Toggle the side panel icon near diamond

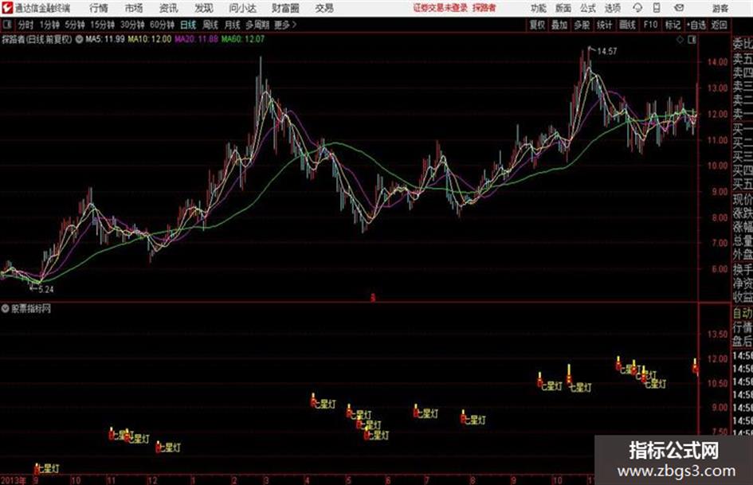point(692,40)
